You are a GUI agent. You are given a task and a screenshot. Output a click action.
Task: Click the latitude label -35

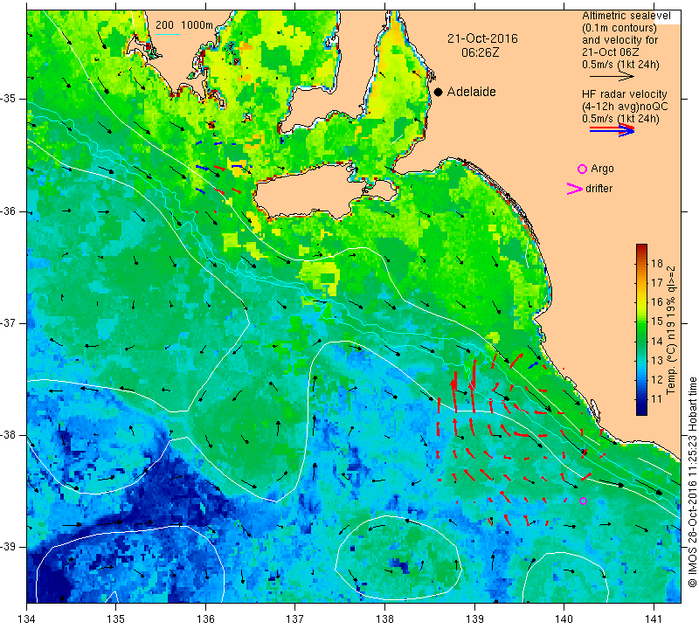pos(9,99)
